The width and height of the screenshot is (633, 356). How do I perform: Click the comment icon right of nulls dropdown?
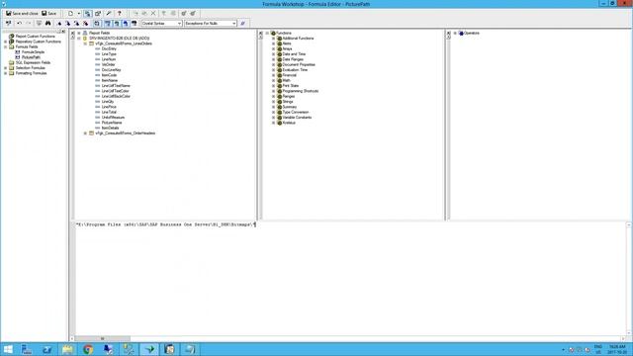point(242,24)
